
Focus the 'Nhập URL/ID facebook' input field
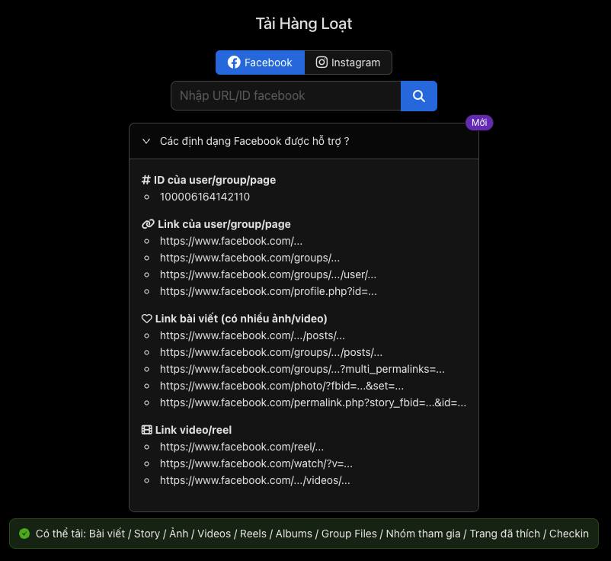[286, 96]
